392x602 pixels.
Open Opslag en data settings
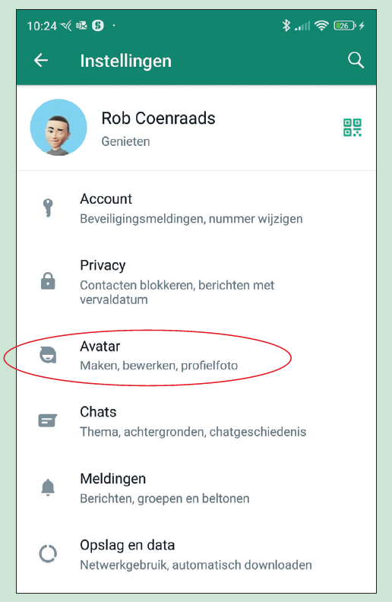click(x=196, y=554)
